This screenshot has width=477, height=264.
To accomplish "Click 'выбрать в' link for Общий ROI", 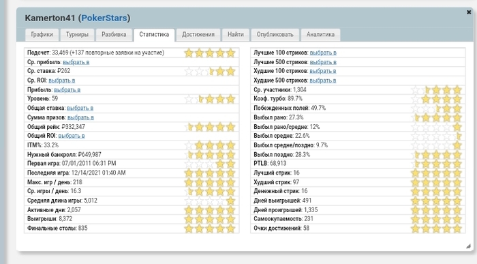I will click(72, 136).
